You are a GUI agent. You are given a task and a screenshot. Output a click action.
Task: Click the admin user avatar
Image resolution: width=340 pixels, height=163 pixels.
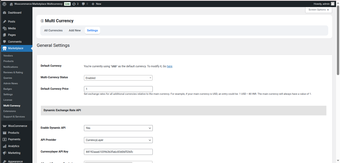click(x=332, y=4)
